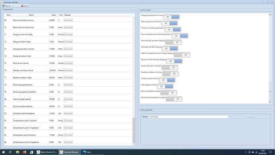Viewport: 275px width, 155px height.
Task: Click the Num column header
Action: 8,15
